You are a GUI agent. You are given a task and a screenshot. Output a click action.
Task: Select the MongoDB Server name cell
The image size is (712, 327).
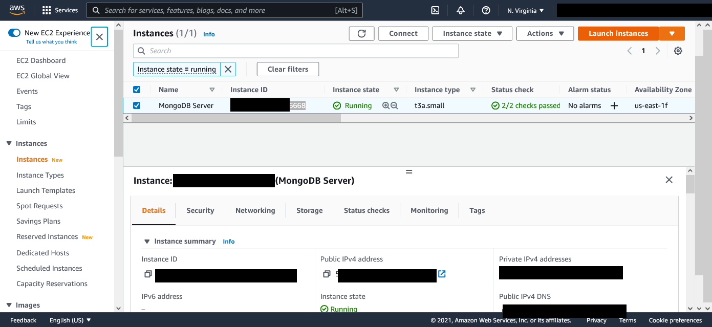coord(186,105)
